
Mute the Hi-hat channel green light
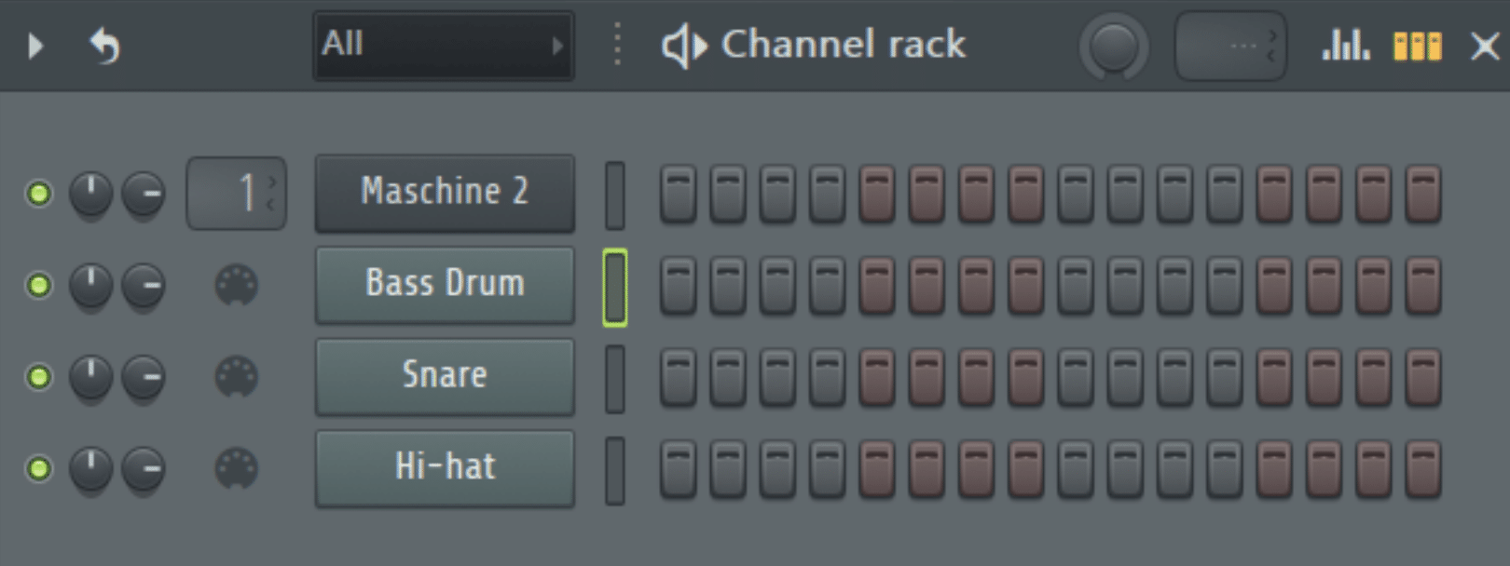[39, 468]
